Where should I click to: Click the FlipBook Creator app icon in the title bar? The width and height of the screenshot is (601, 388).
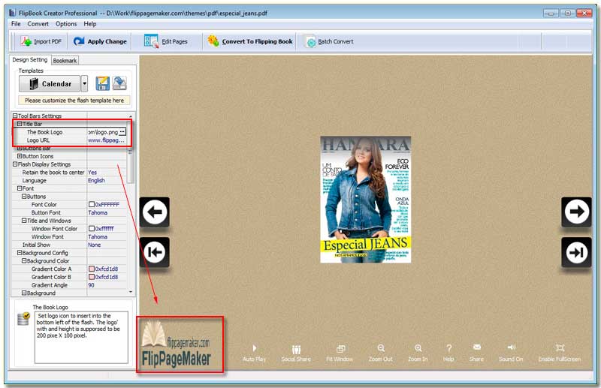tap(12, 13)
